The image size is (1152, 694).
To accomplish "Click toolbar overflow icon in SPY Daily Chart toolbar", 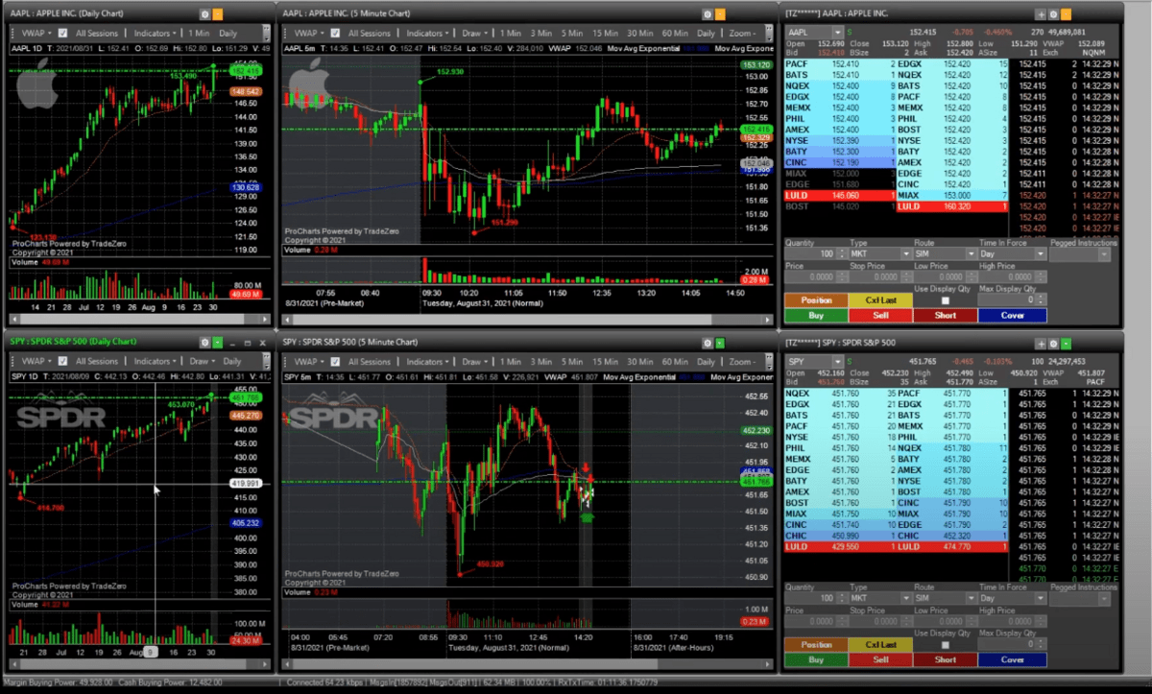I will click(x=268, y=361).
